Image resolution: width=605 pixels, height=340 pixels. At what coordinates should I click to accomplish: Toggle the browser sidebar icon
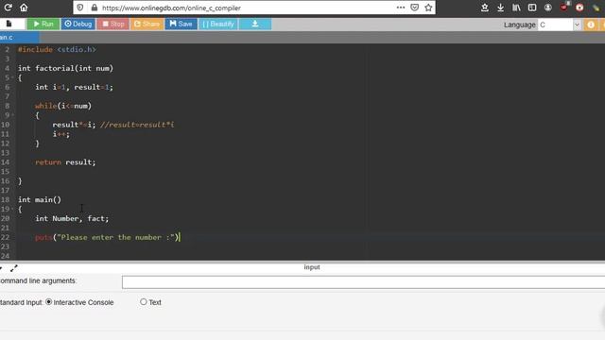pos(532,8)
